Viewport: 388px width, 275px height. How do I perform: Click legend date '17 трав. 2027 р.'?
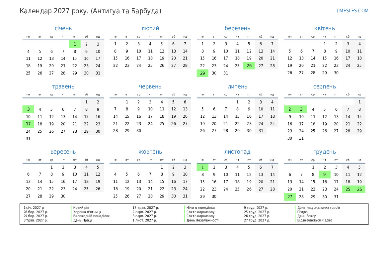(145, 207)
